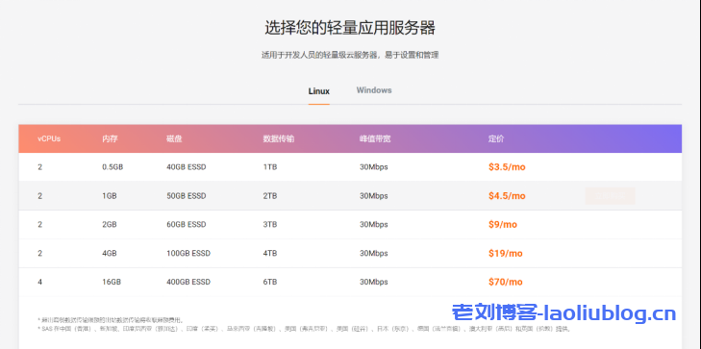Click the vCPU count 2 in 4GB row
Screen dimensions: 701x349
pos(39,254)
